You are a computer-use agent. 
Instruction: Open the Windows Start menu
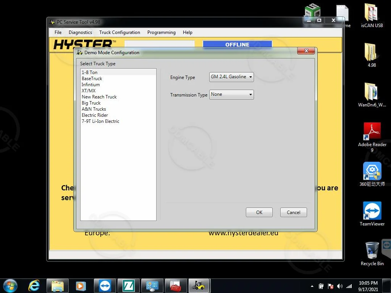click(x=10, y=285)
